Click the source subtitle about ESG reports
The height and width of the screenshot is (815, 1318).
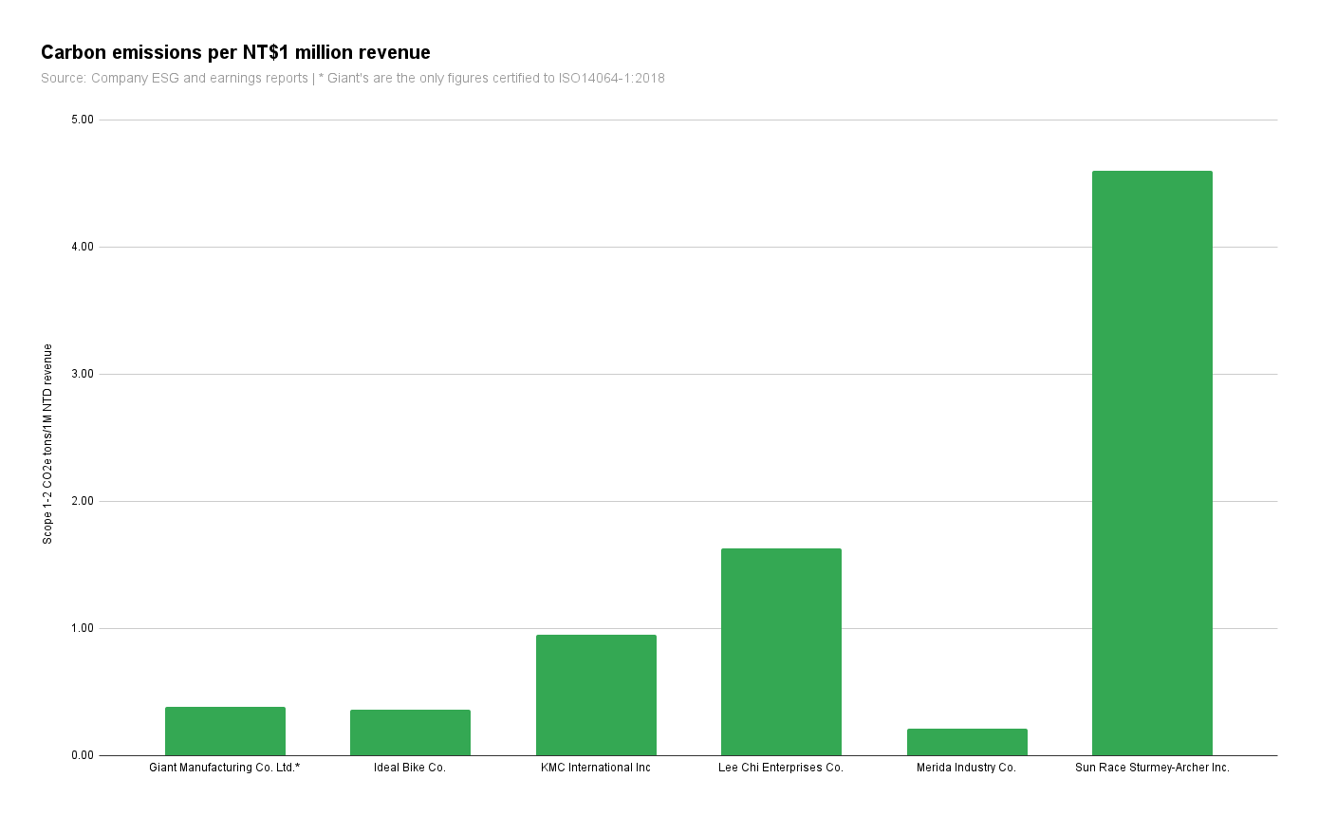tap(353, 78)
